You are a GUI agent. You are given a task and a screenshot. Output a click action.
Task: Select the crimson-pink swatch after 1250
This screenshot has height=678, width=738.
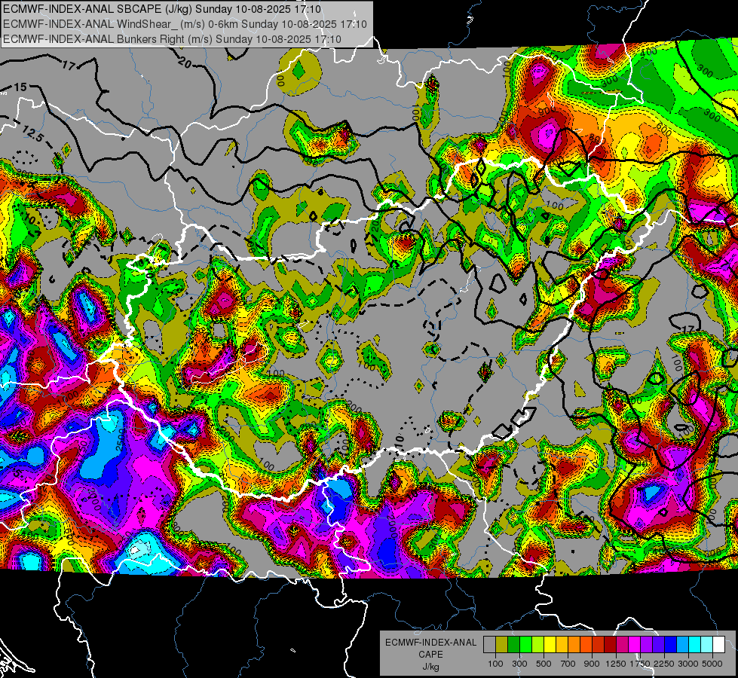(x=622, y=645)
